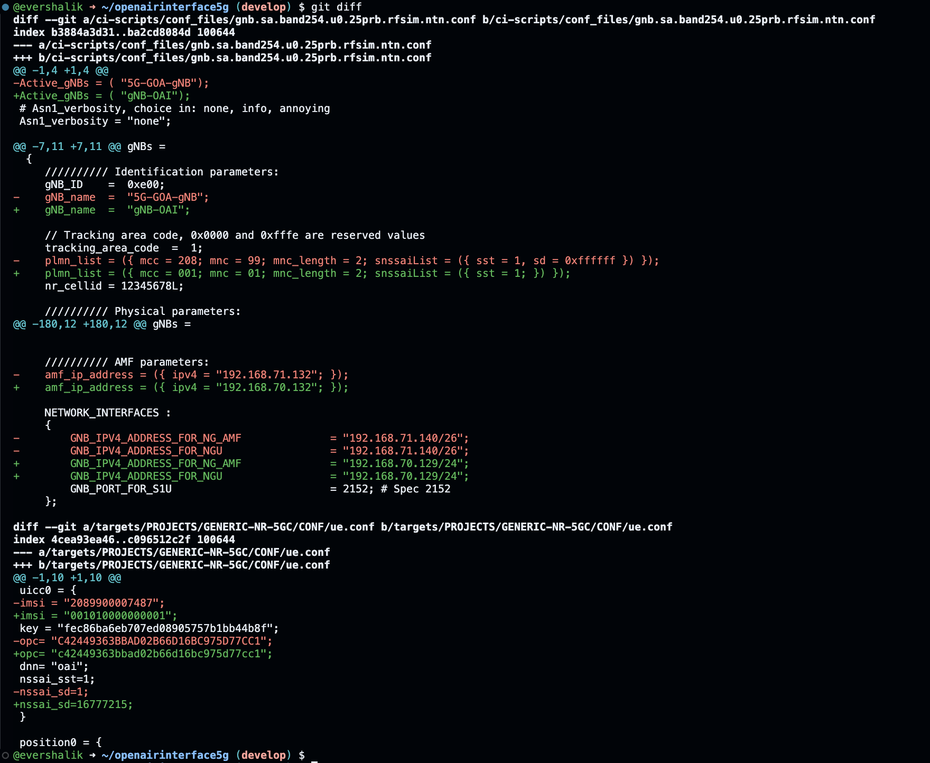
Task: Click the Asn1_verbosity = "none" line
Action: point(95,121)
